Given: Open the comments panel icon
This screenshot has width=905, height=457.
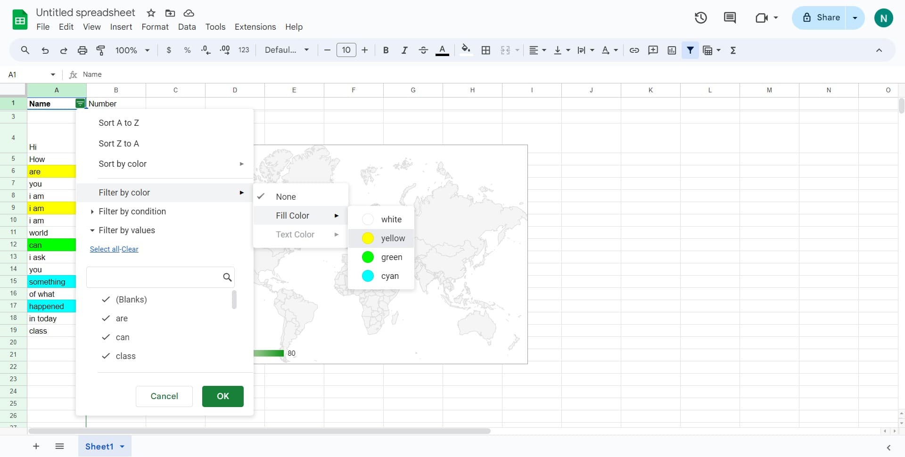Looking at the screenshot, I should (x=730, y=18).
